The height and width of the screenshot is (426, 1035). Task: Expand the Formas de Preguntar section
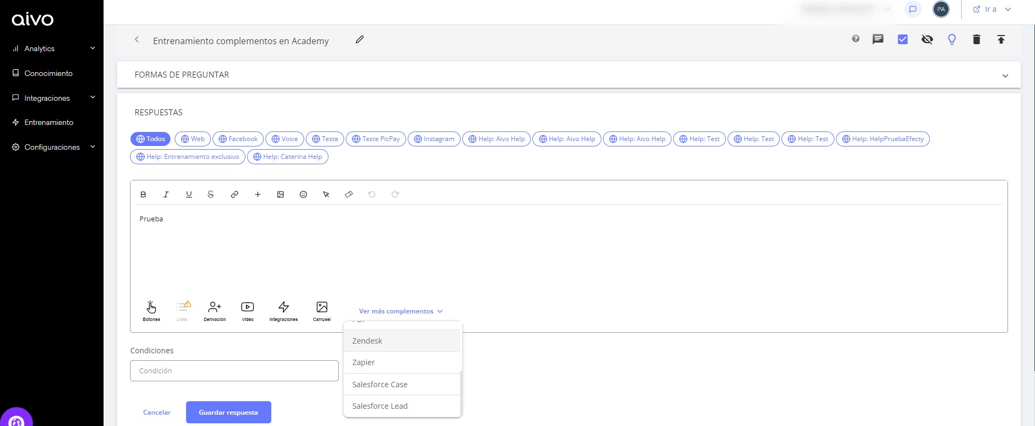[x=1005, y=75]
